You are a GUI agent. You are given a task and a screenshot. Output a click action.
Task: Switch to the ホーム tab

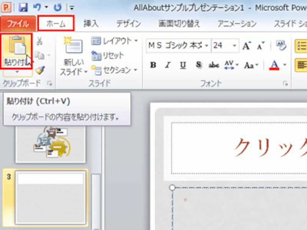(x=56, y=24)
